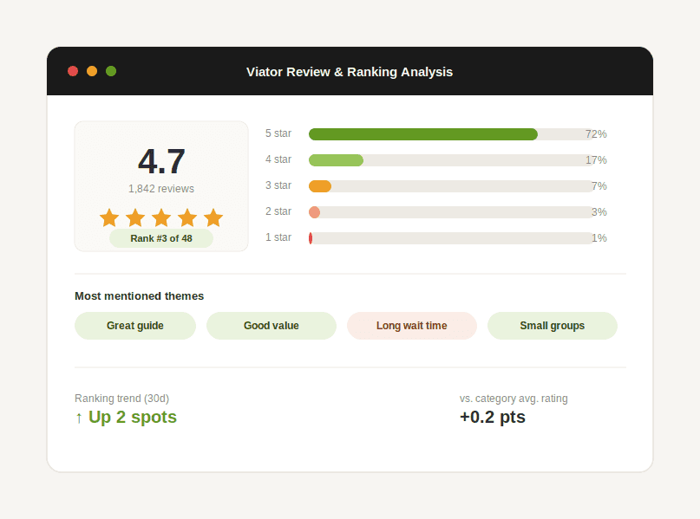Select the Good value theme chip

[x=271, y=326]
